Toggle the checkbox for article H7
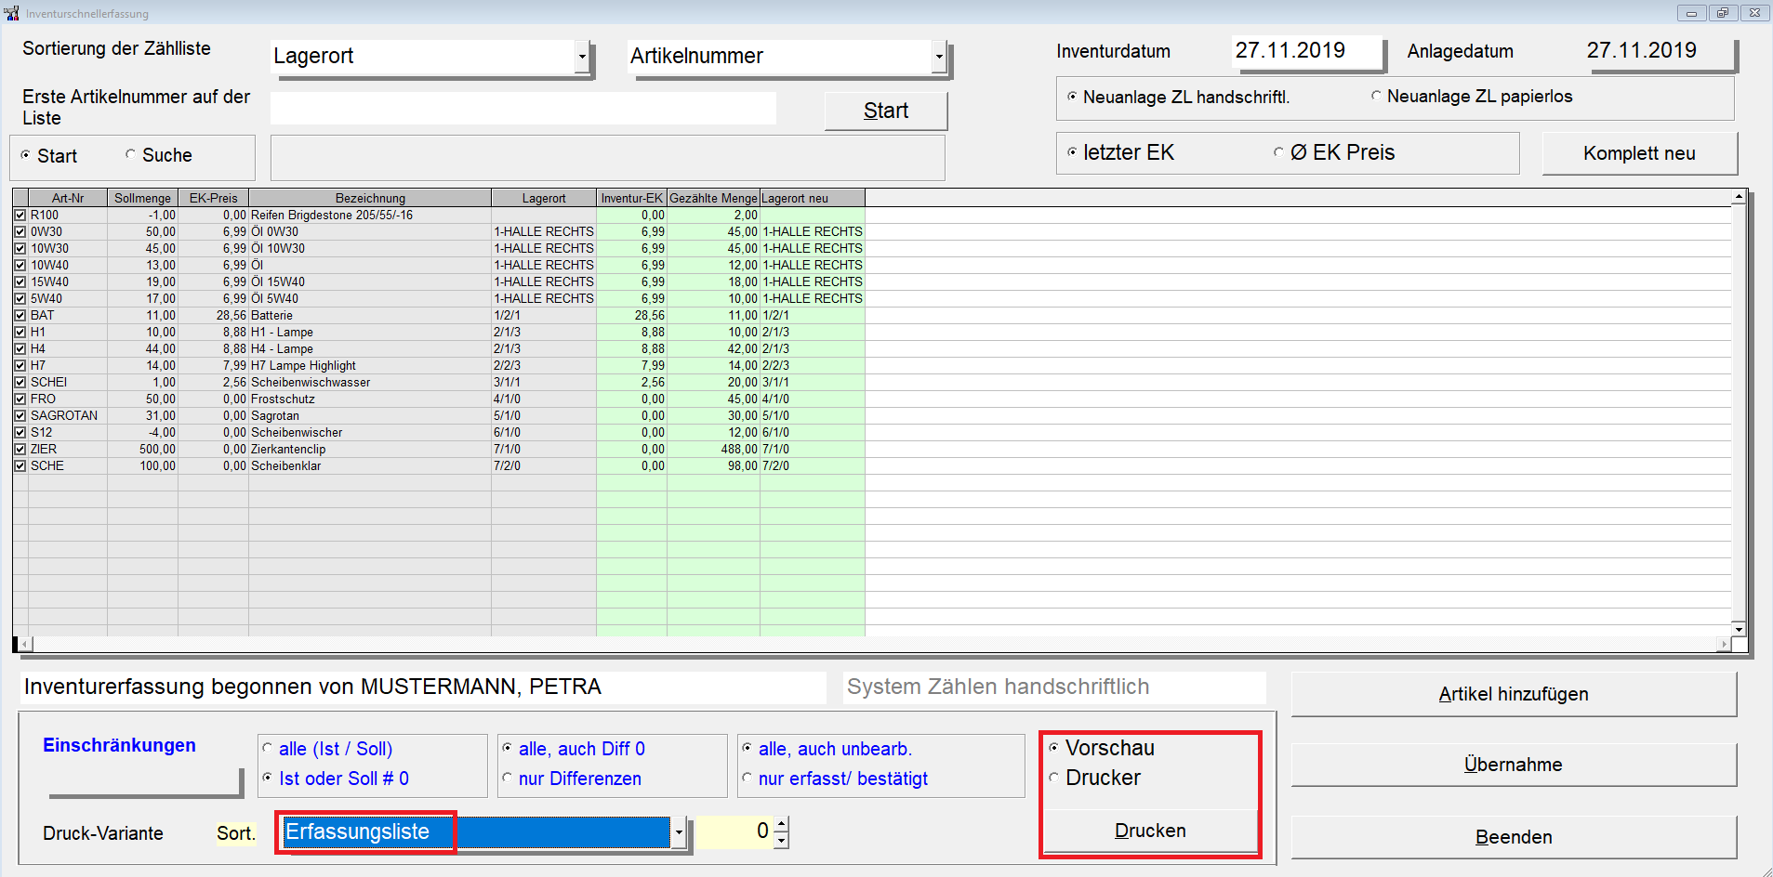The height and width of the screenshot is (877, 1773). (20, 365)
